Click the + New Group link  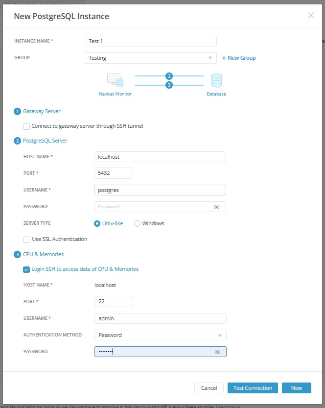(x=238, y=58)
